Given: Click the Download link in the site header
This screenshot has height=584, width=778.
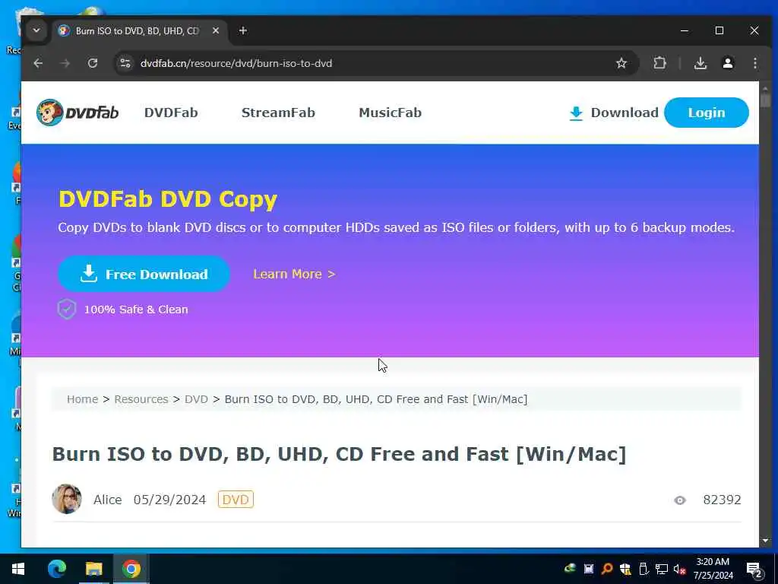Looking at the screenshot, I should click(614, 113).
